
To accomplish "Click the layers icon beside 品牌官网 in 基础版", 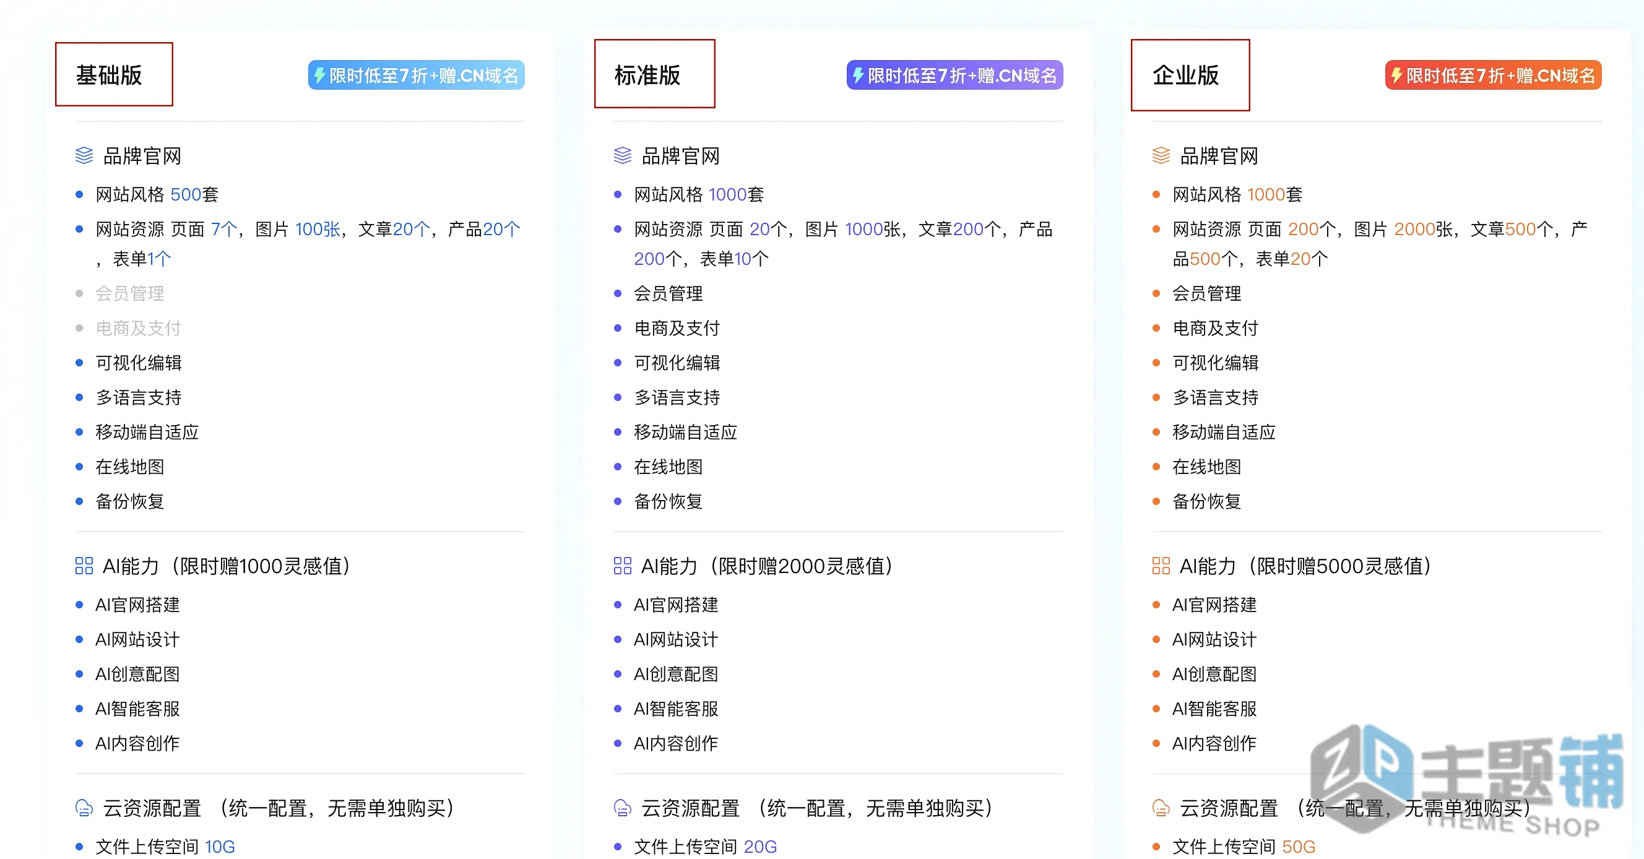I will [x=84, y=156].
